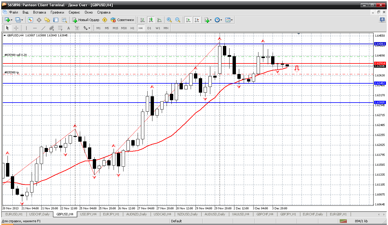Screen dimensions: 388x225
Task: Switch to the M1 timeframe
Action: click(99, 28)
